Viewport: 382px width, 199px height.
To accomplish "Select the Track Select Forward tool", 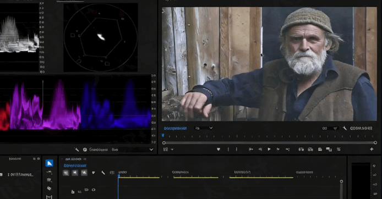I will (x=49, y=172).
